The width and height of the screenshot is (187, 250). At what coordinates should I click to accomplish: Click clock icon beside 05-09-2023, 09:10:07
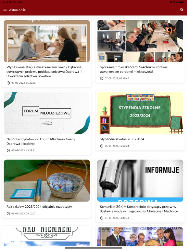[8, 214]
